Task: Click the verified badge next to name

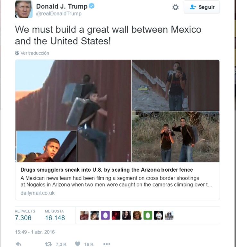Action: click(x=92, y=6)
